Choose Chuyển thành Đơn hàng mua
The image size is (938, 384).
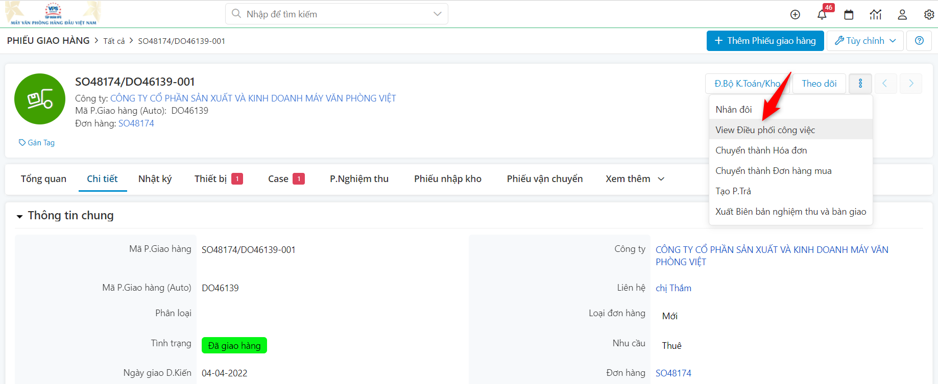pyautogui.click(x=791, y=171)
